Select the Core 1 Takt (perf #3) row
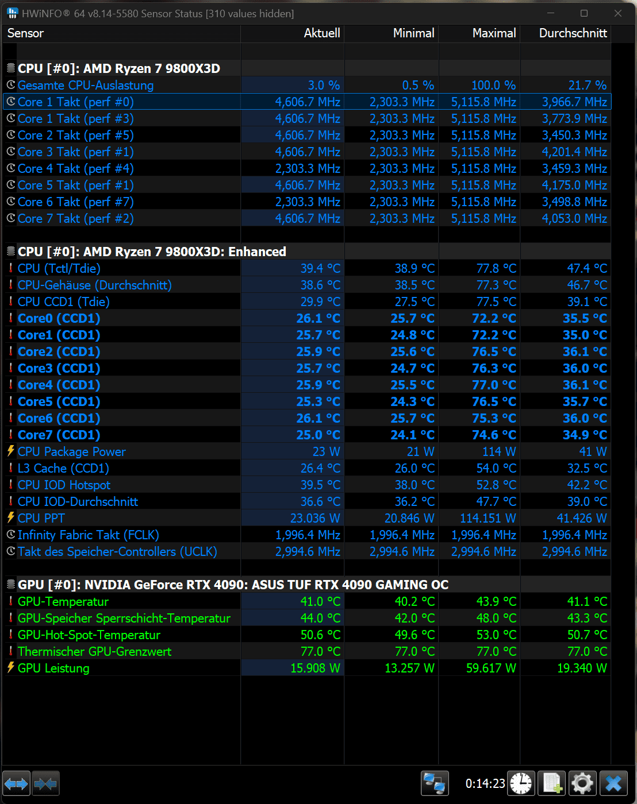Viewport: 637px width, 804px height. pos(307,118)
